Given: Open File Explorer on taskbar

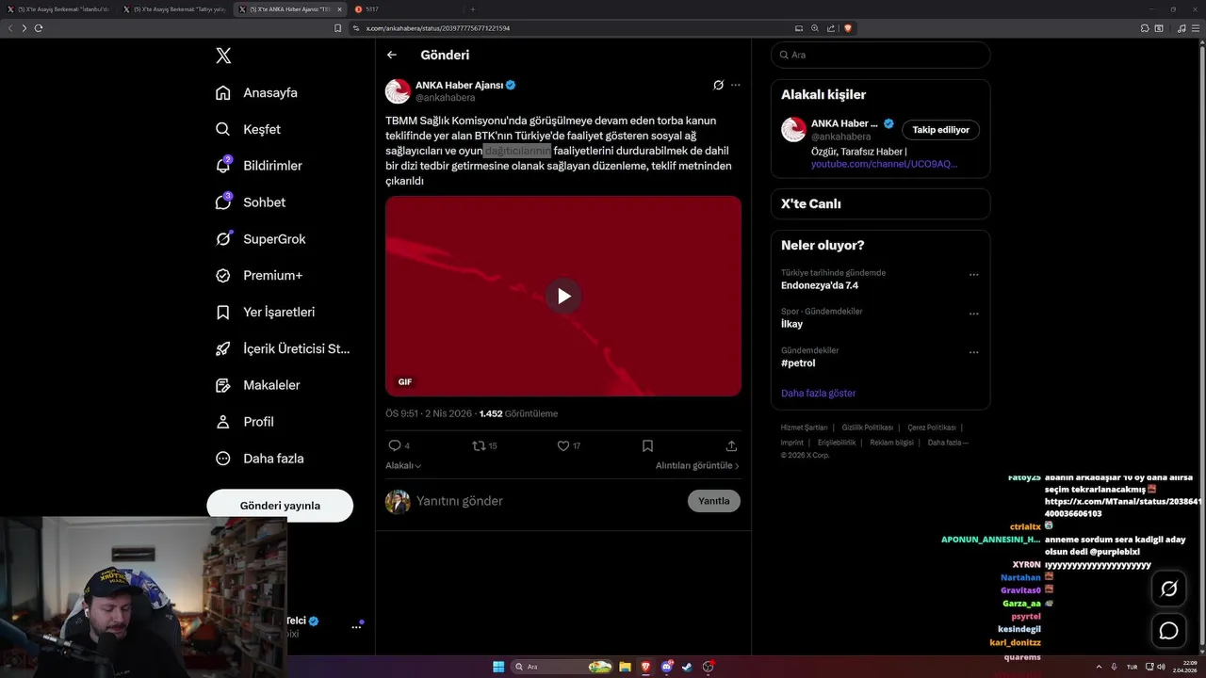Looking at the screenshot, I should (624, 667).
